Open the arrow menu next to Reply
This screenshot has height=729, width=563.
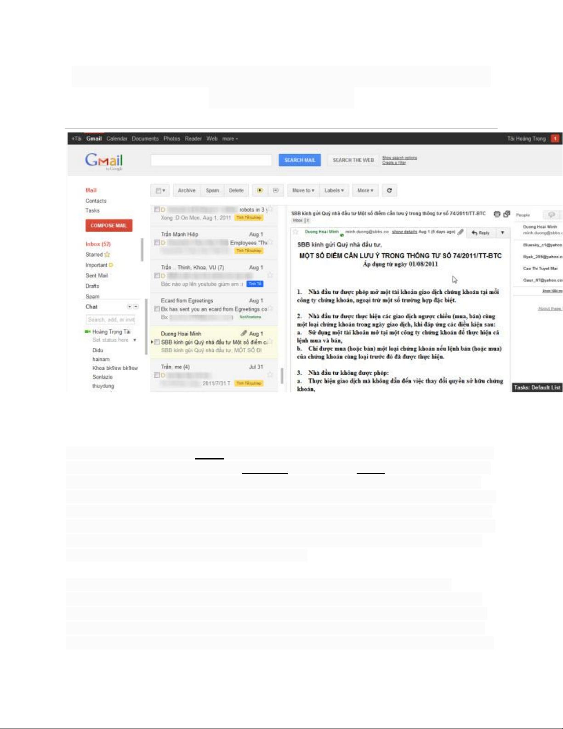coord(502,233)
